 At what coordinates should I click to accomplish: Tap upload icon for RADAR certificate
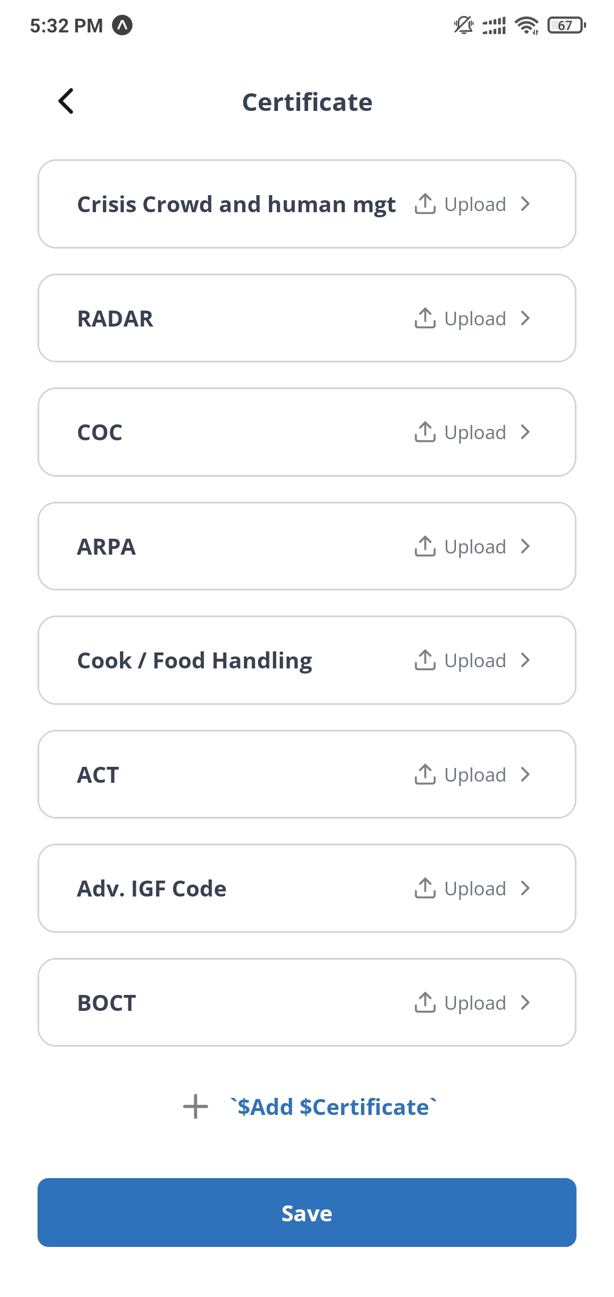pos(425,318)
